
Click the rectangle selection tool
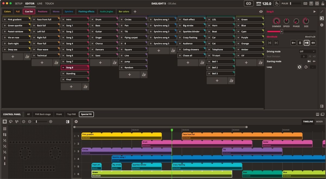(x=5, y=122)
